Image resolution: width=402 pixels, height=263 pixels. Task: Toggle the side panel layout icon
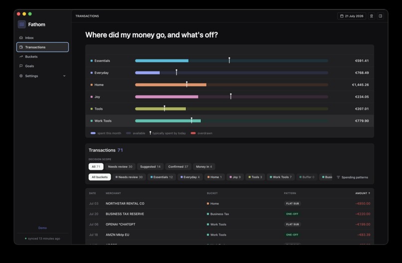pos(381,16)
